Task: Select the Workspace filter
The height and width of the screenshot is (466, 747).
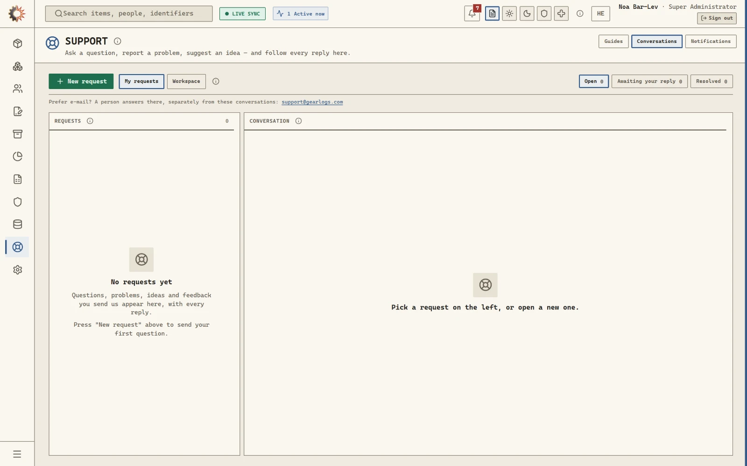Action: coord(186,82)
